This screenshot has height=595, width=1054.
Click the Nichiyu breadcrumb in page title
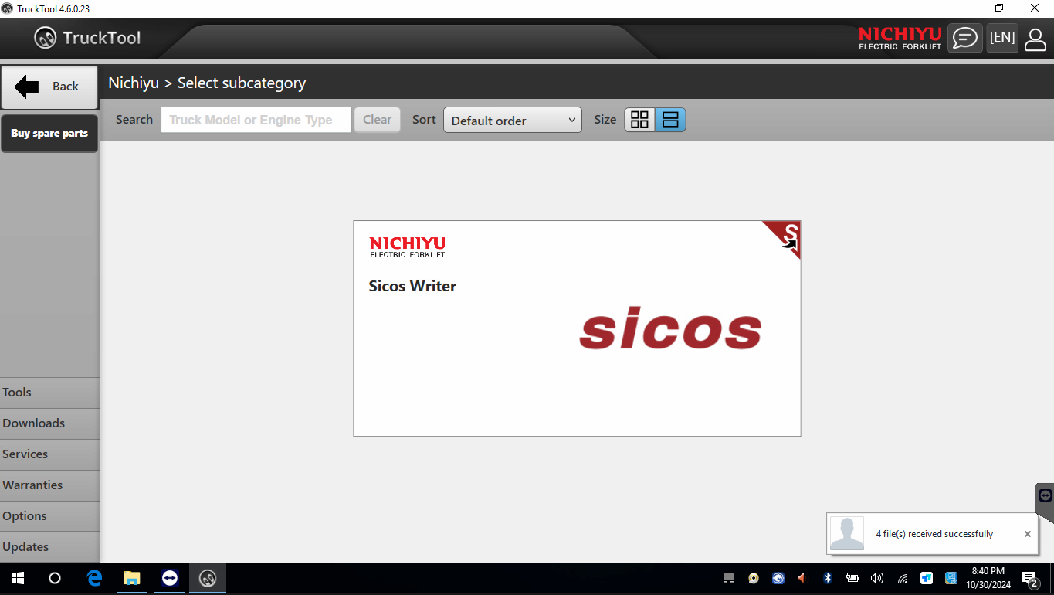coord(134,83)
